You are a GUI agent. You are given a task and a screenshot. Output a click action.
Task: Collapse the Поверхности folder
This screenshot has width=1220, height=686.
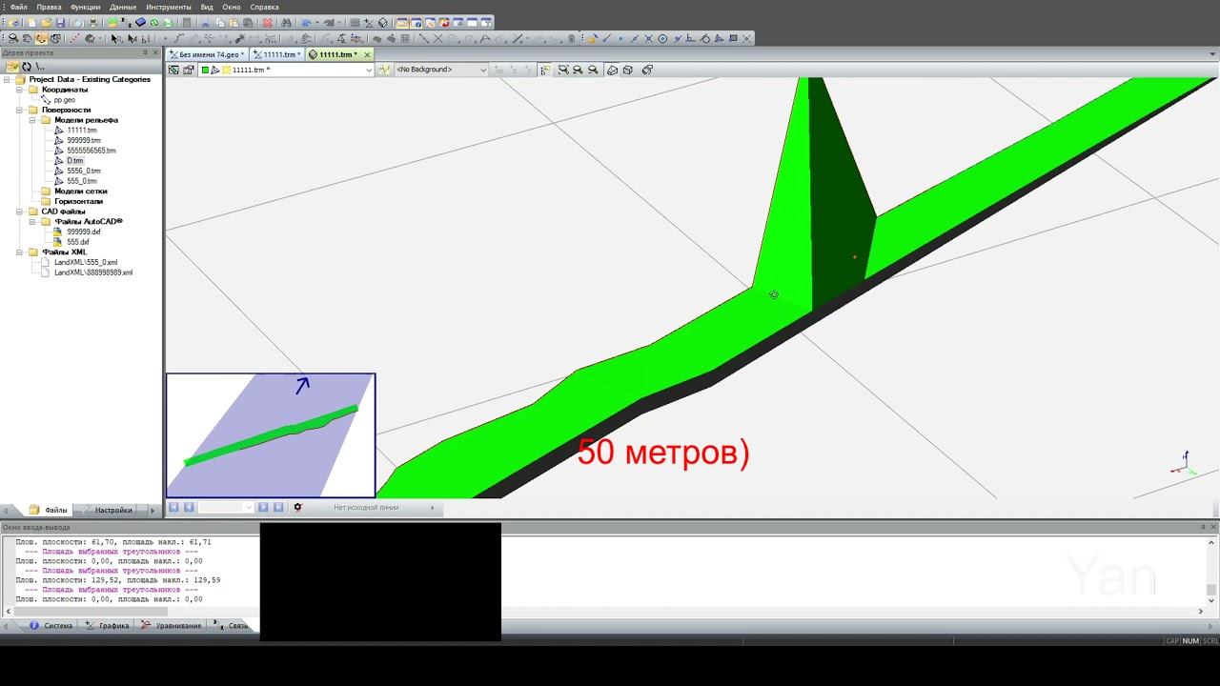pos(21,110)
